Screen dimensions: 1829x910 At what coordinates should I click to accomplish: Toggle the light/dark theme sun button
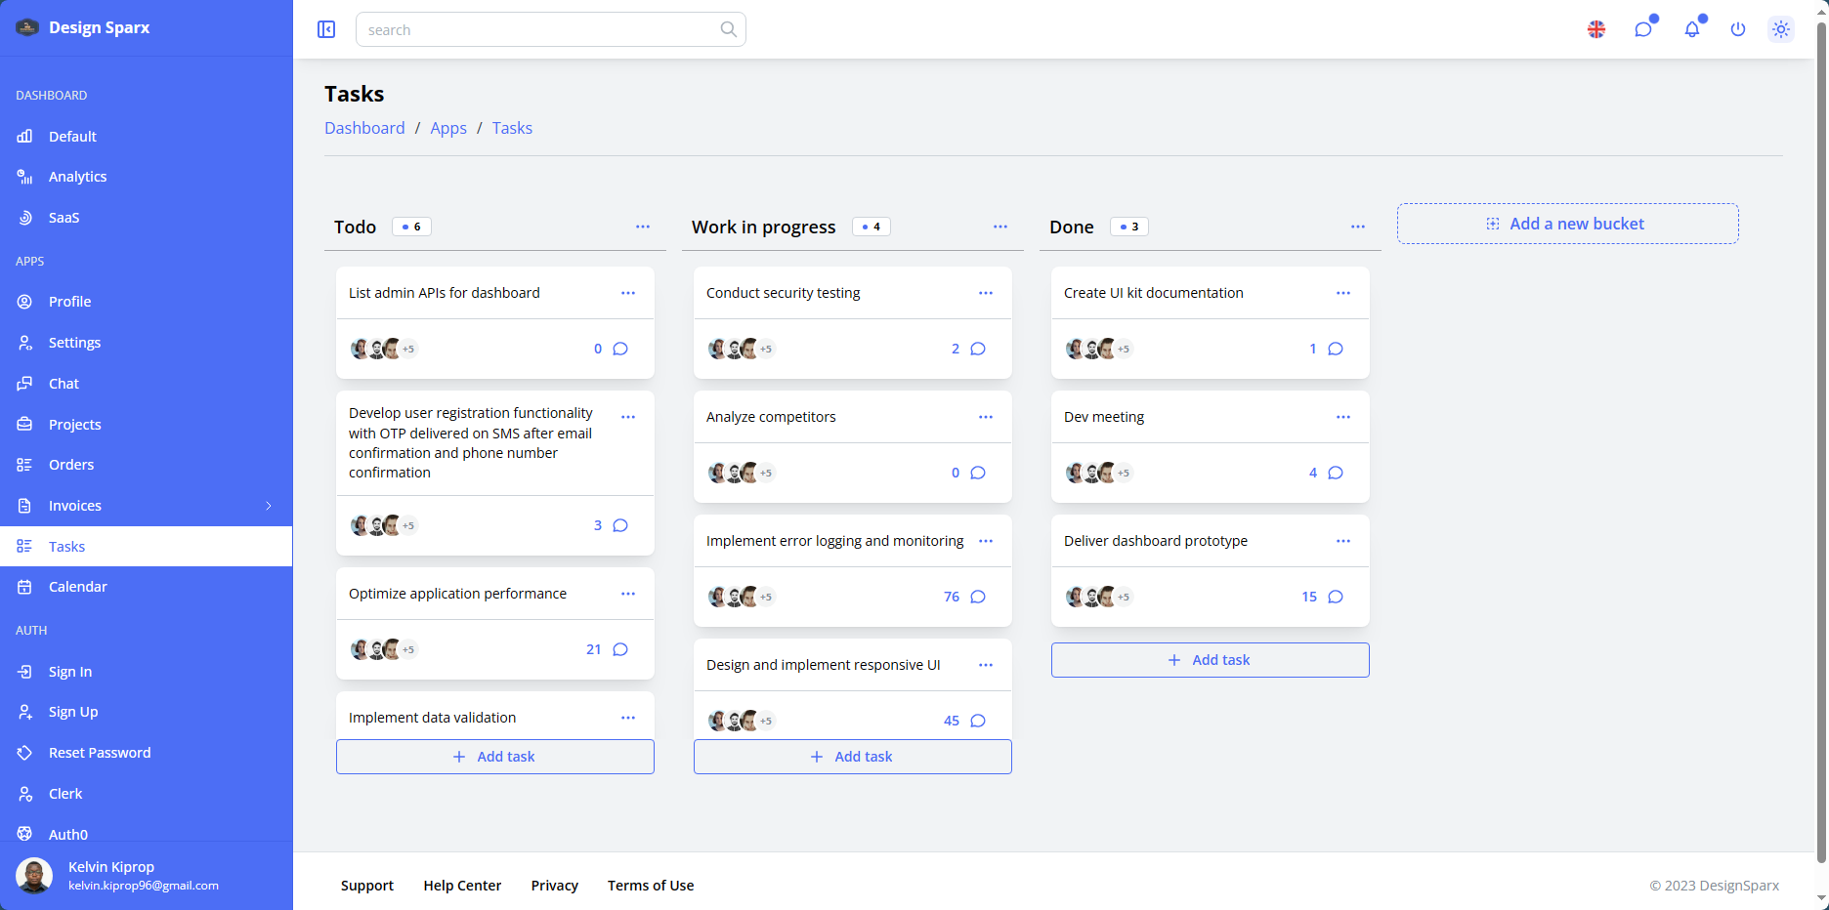click(x=1781, y=29)
